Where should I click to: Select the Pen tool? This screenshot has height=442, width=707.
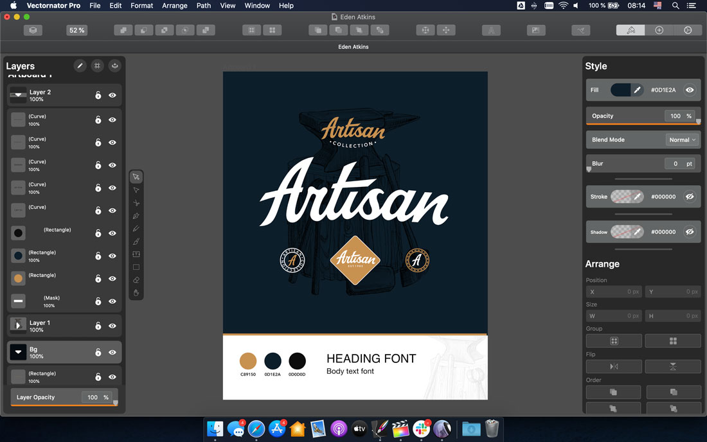136,216
